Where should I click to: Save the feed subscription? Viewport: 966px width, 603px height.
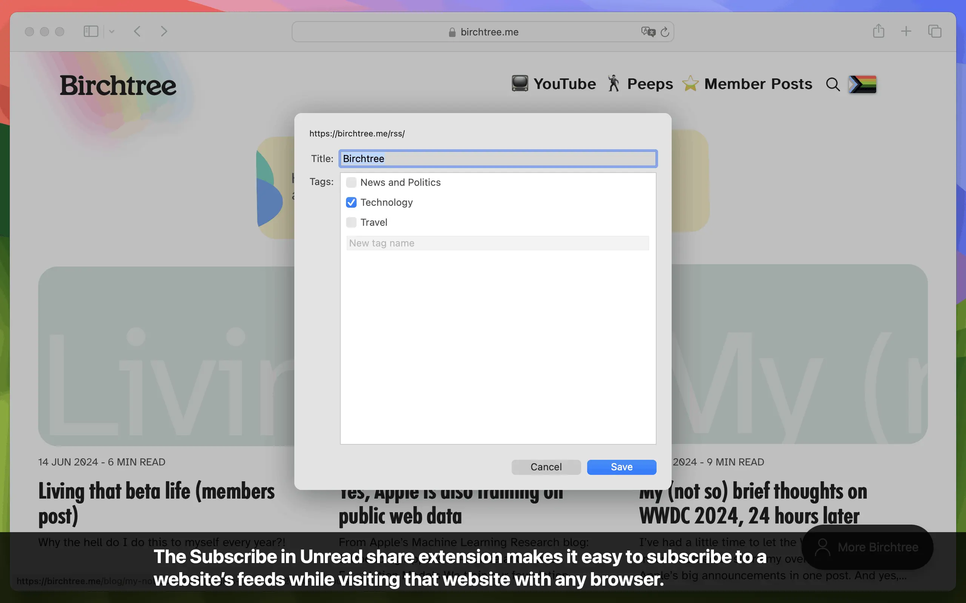pos(621,467)
